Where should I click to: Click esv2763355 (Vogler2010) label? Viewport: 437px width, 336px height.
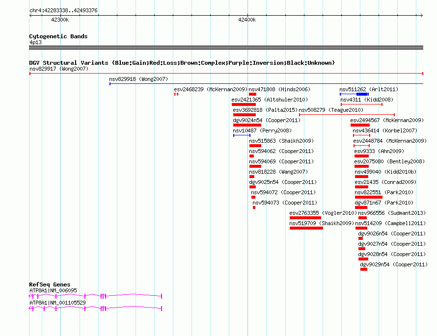[x=323, y=213]
